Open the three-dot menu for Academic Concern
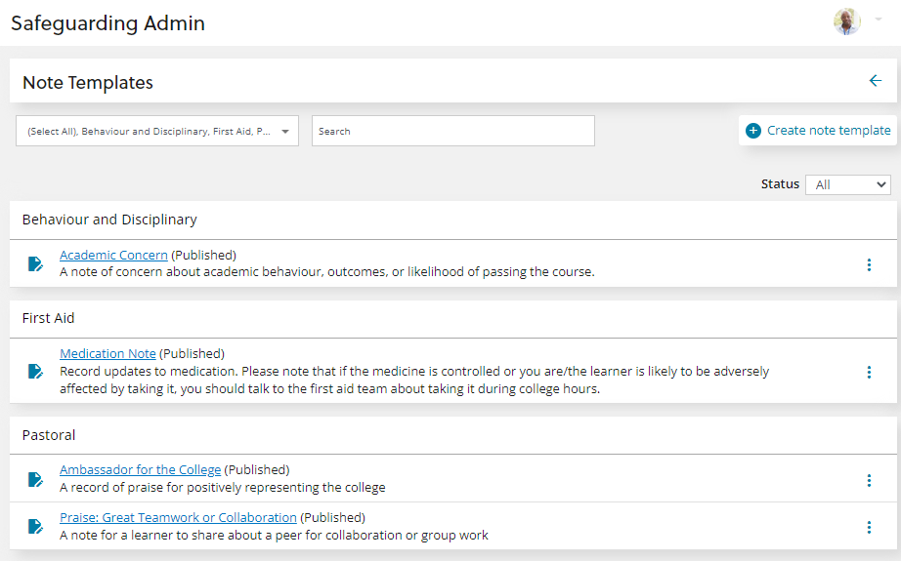 pyautogui.click(x=869, y=264)
